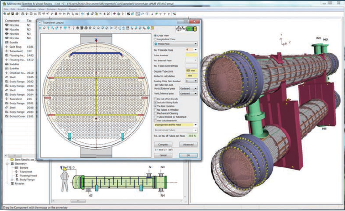
Task: Click the vessel orientation icon in Tubesheet Layout
Action: (x=187, y=29)
